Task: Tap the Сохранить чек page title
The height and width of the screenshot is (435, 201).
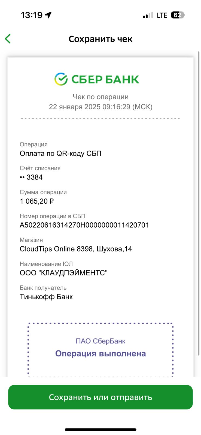Action: pyautogui.click(x=100, y=39)
